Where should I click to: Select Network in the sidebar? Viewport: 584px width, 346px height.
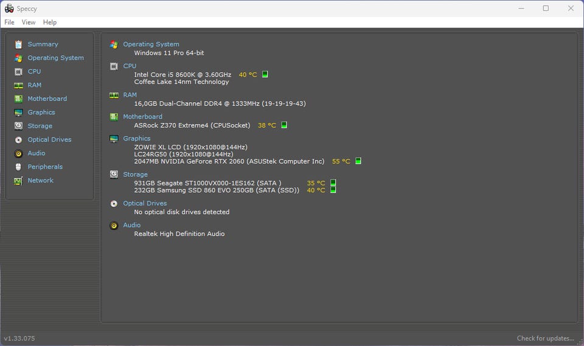[x=40, y=180]
